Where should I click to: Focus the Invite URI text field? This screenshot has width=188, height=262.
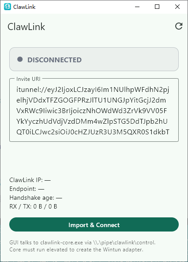(94, 110)
